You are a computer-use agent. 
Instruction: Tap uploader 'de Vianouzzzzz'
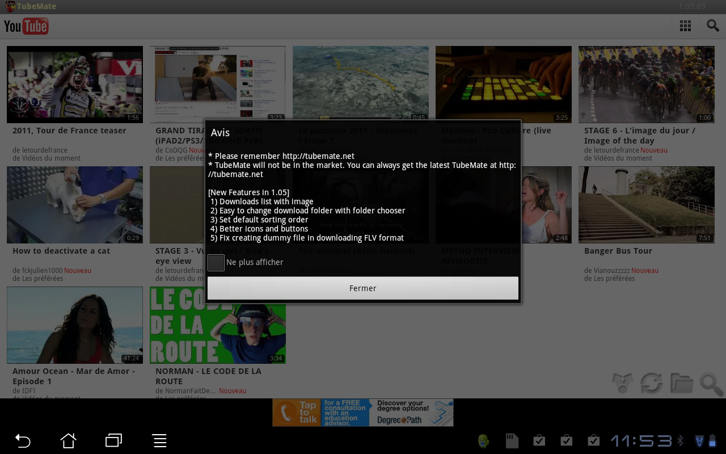point(607,271)
